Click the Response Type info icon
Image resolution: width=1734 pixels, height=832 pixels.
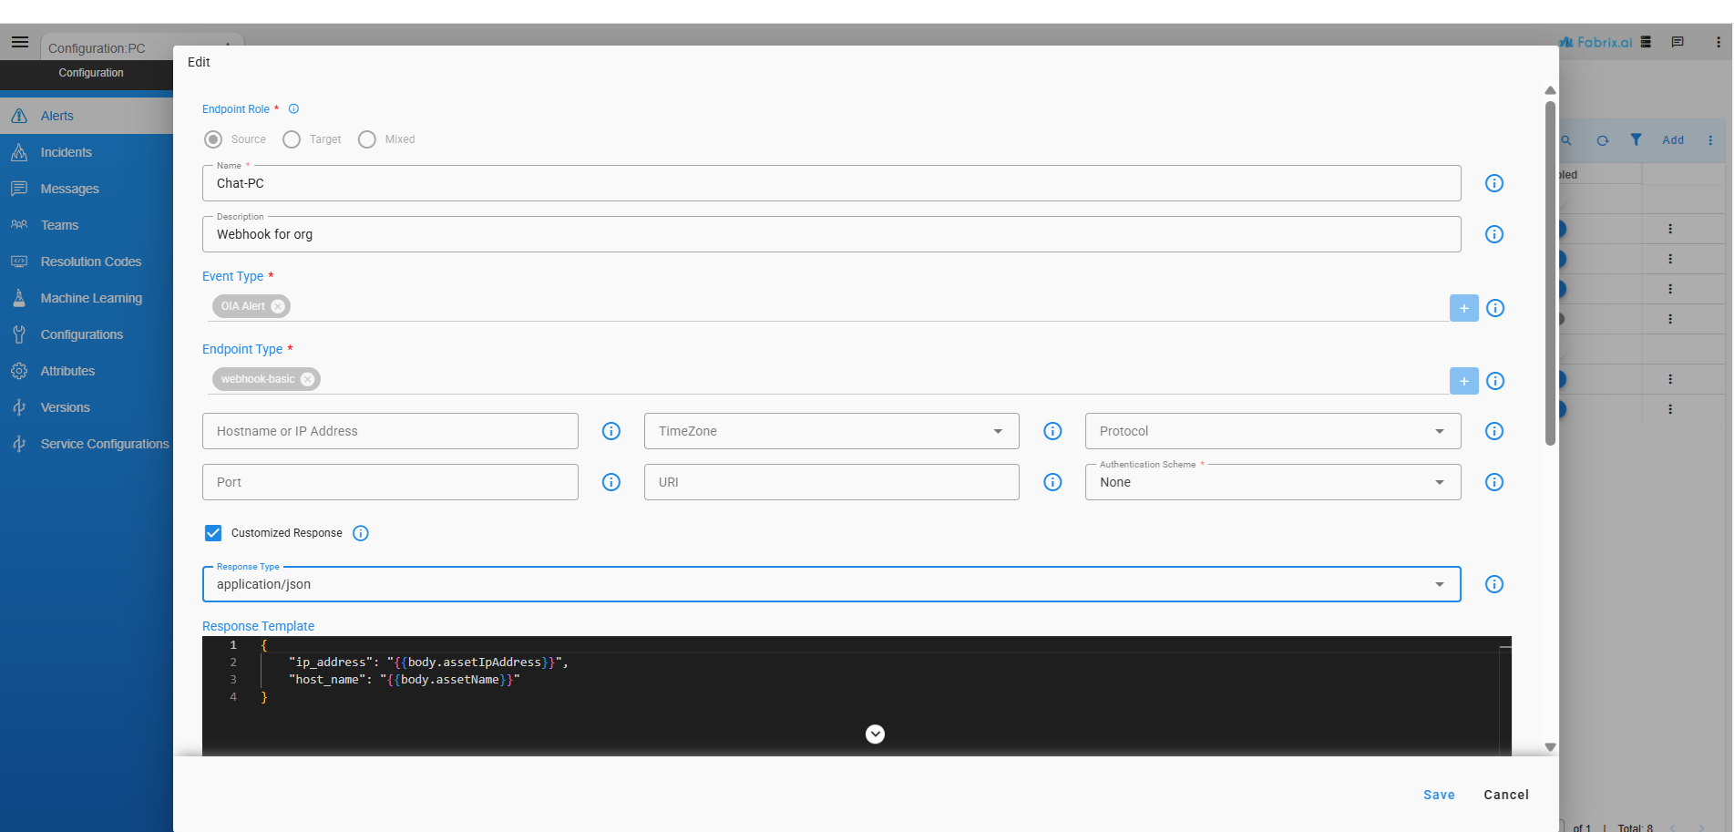coord(1494,584)
